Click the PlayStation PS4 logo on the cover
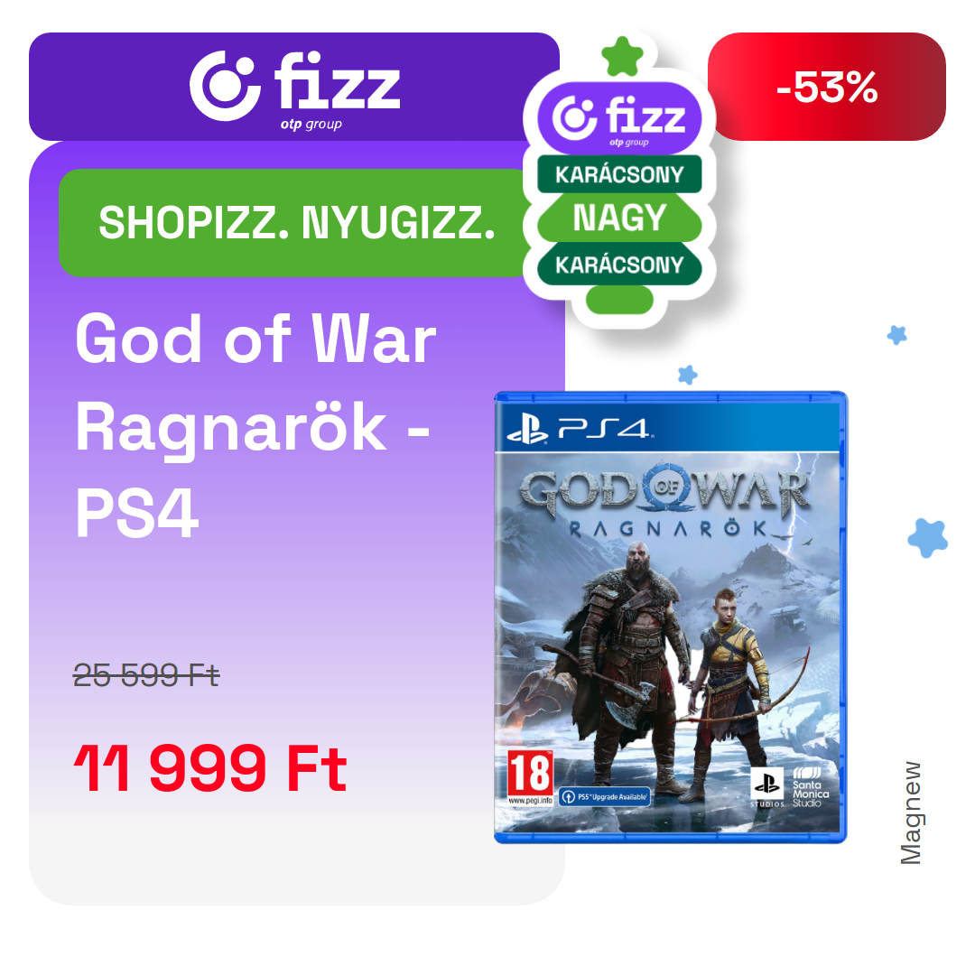The height and width of the screenshot is (975, 975). 579,429
